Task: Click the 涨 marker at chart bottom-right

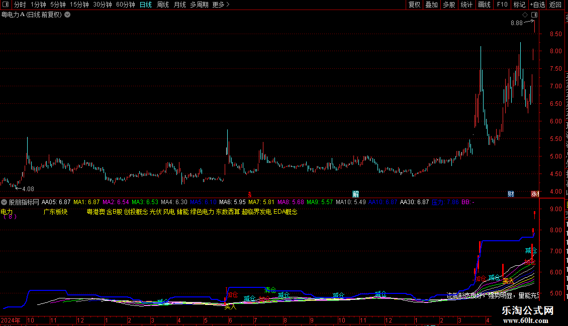Action: (535, 194)
